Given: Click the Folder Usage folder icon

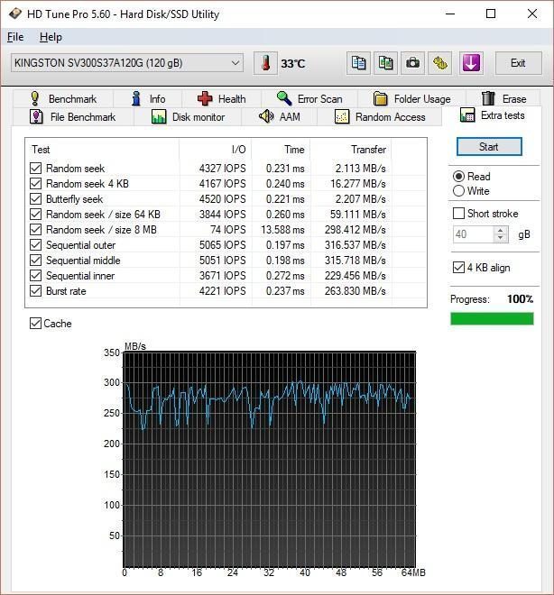Looking at the screenshot, I should (x=380, y=98).
